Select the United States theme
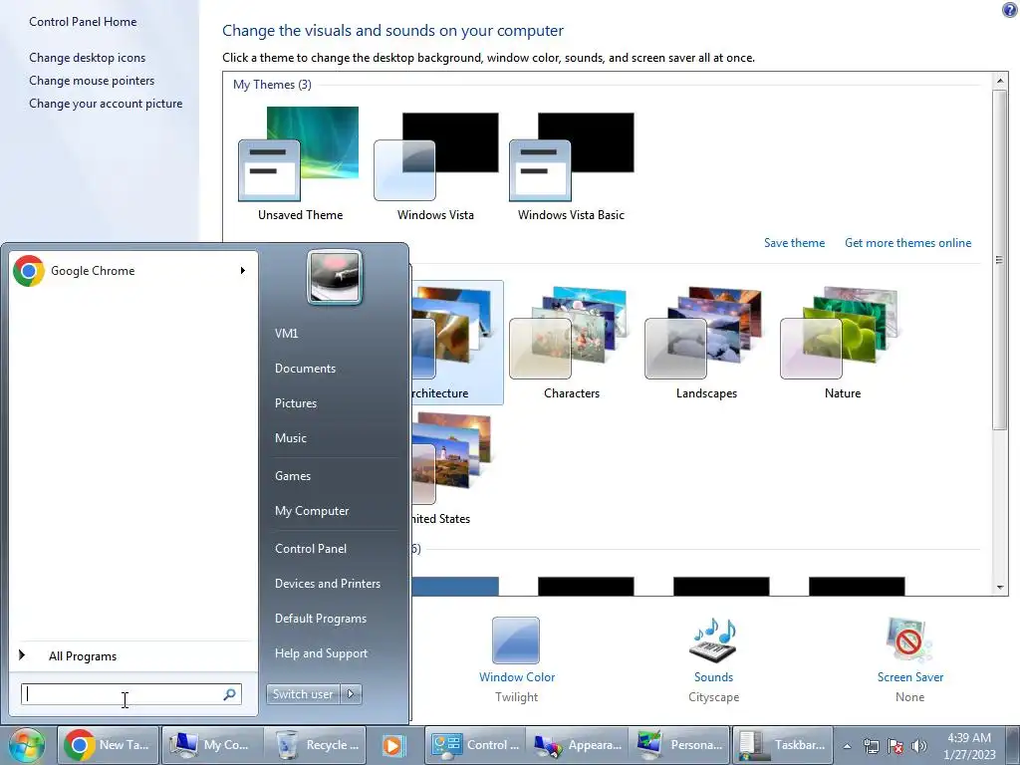The height and width of the screenshot is (765, 1020). pyautogui.click(x=452, y=468)
